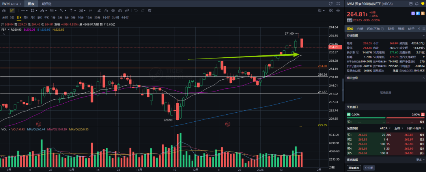Select the 周K weekly timeframe
Screen dimensions: 426x172
(26, 17)
